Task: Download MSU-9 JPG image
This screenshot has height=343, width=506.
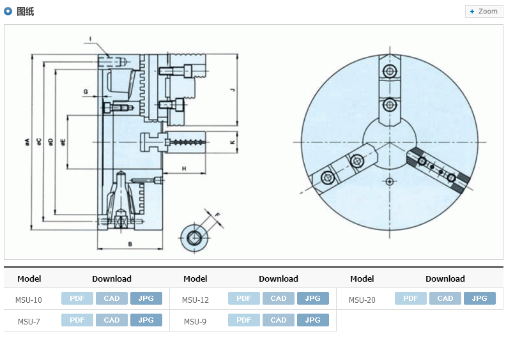Action: (x=313, y=320)
